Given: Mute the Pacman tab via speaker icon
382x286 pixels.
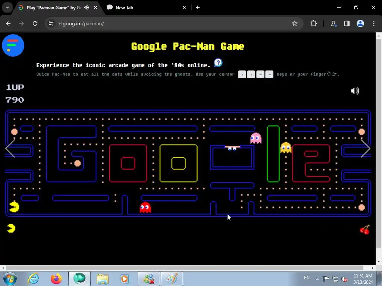Looking at the screenshot, I should click(87, 7).
